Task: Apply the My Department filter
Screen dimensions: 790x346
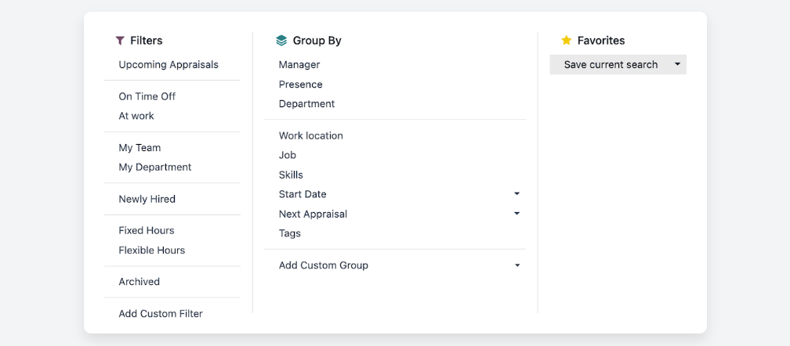Action: pos(155,168)
